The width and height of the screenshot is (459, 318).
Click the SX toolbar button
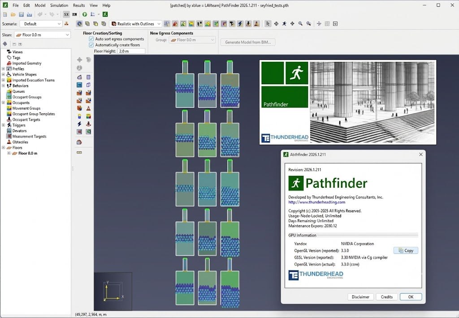click(x=66, y=14)
